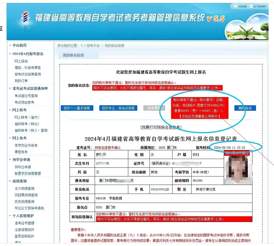Click the SITEMAP arrow icon
This screenshot has height=246, width=274.
pyautogui.click(x=251, y=6)
